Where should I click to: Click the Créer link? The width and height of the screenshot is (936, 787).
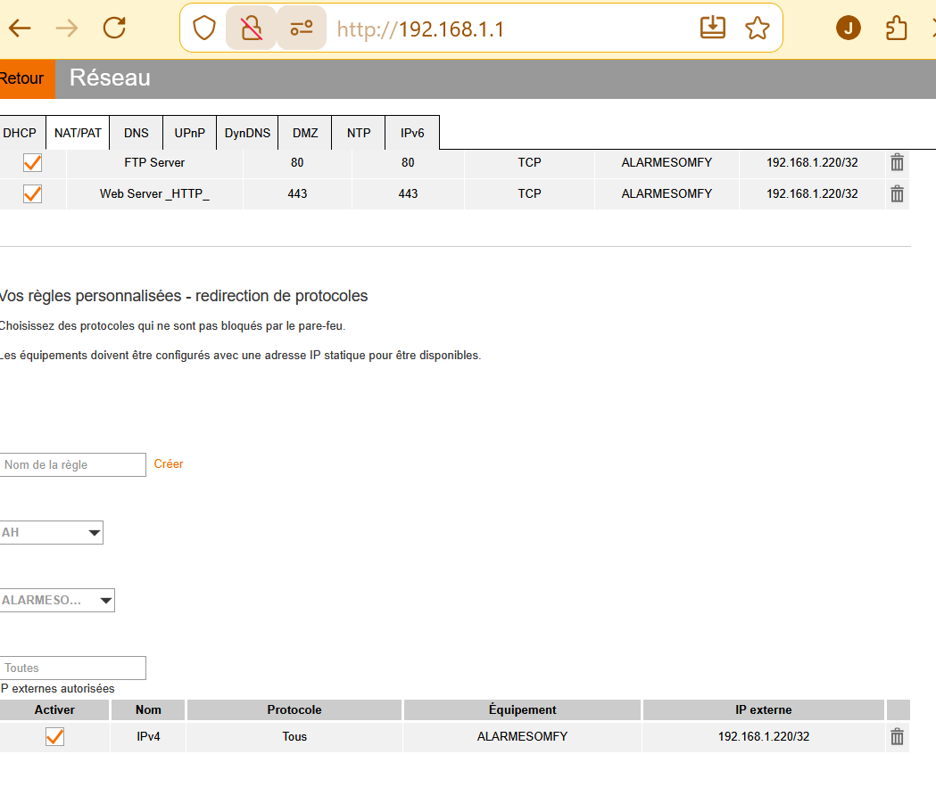click(169, 464)
